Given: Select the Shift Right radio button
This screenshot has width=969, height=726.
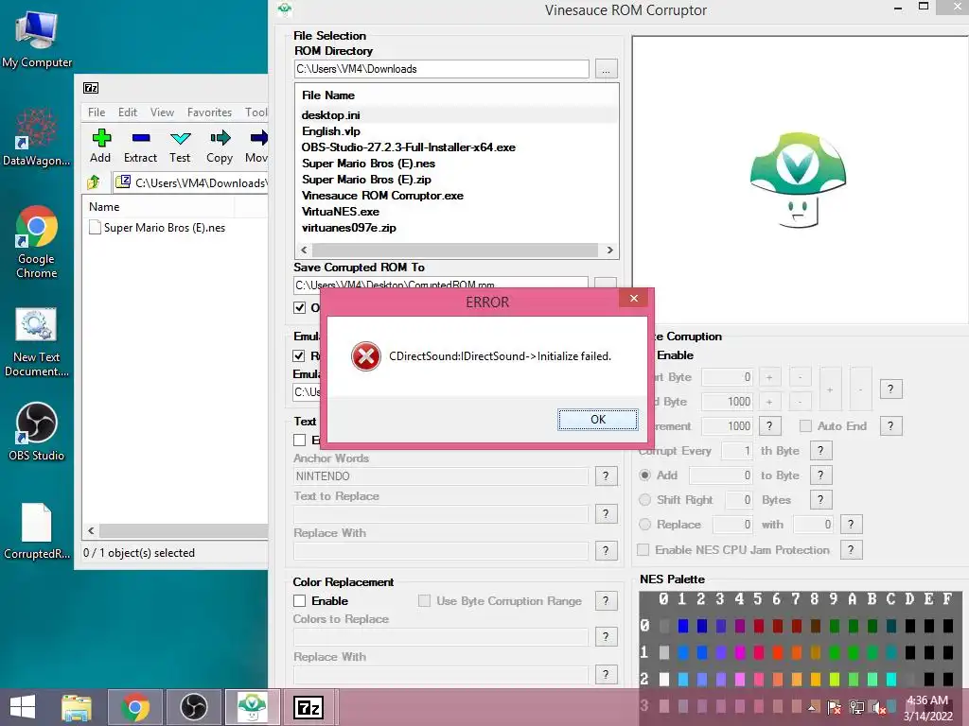Looking at the screenshot, I should [644, 499].
